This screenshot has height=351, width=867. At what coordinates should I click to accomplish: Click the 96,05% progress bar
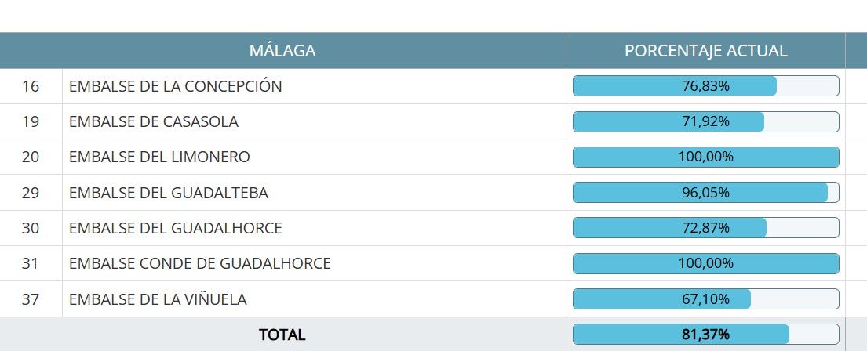[705, 193]
